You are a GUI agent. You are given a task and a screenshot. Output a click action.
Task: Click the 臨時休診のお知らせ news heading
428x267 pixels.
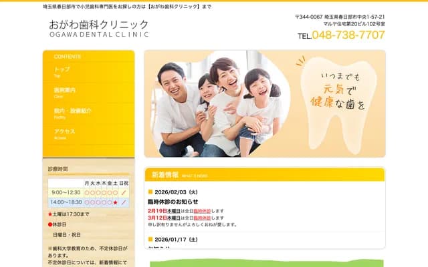pyautogui.click(x=173, y=202)
